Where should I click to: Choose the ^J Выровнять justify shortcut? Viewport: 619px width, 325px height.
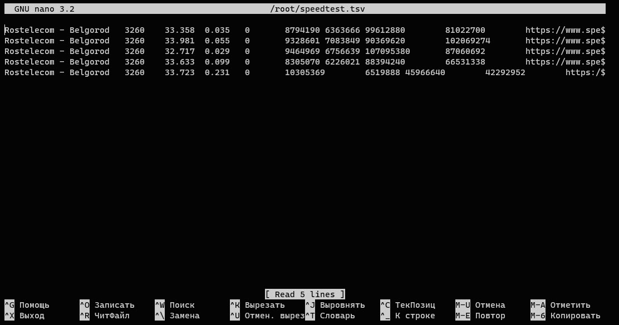coord(335,305)
